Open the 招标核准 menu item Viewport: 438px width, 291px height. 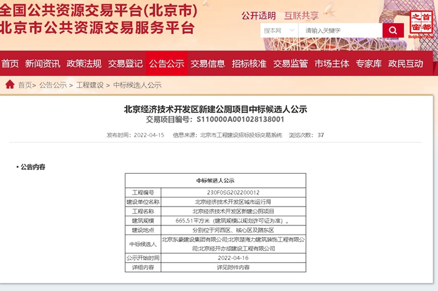[249, 63]
